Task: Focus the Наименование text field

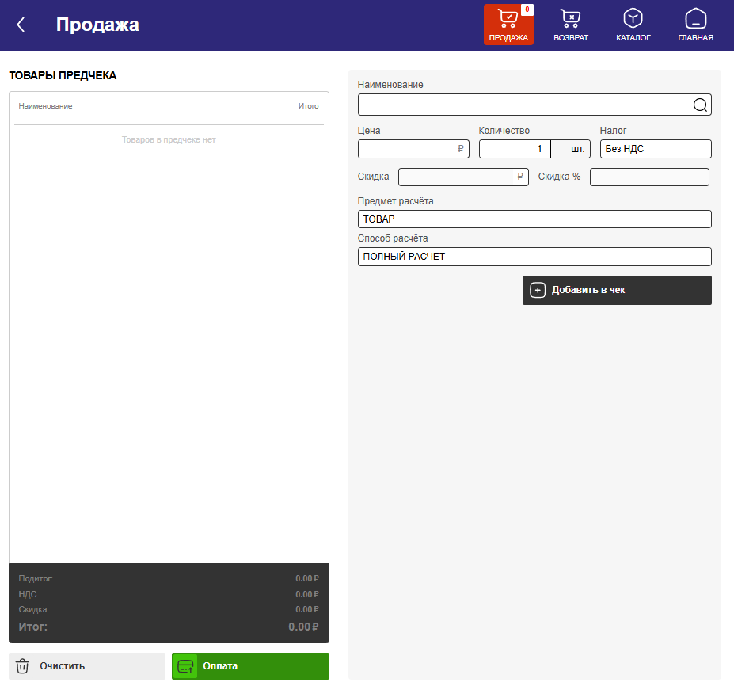Action: (x=523, y=105)
